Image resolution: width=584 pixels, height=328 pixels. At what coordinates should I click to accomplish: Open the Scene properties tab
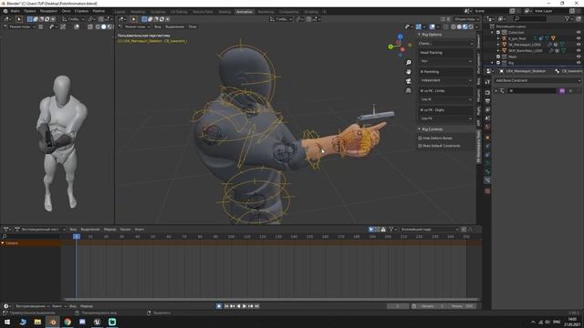(487, 118)
